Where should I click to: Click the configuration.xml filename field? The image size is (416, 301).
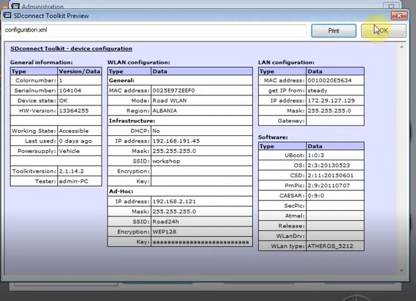pos(155,30)
